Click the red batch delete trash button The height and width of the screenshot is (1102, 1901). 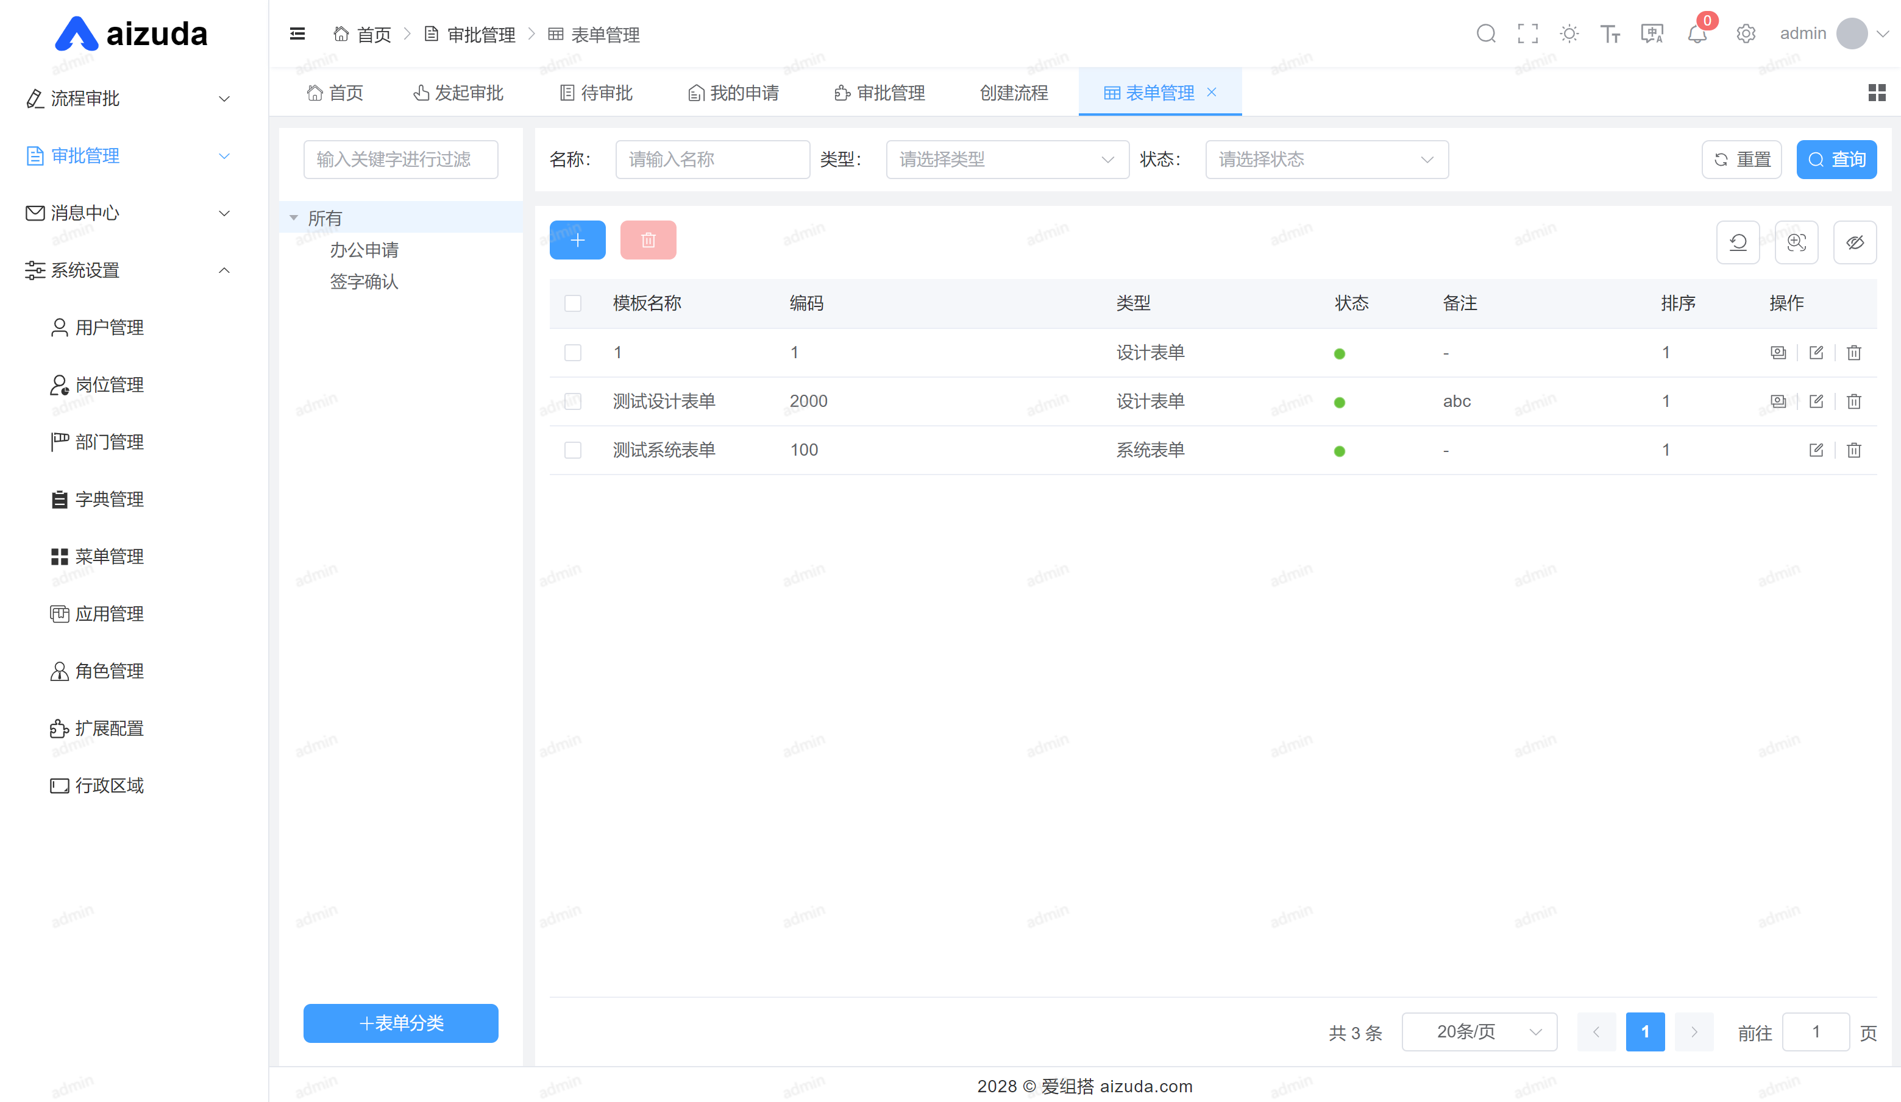(x=648, y=239)
